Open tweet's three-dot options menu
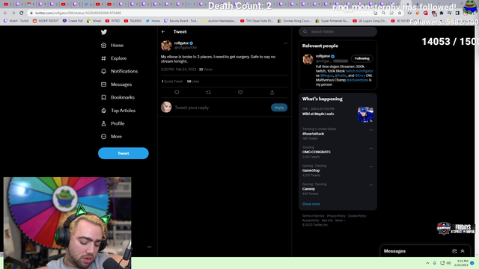Viewport: 479px width, 269px height. click(x=285, y=43)
